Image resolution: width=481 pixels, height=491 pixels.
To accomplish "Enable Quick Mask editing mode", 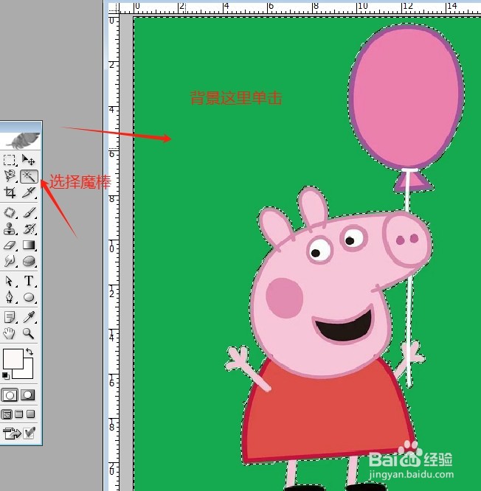I will pos(28,395).
